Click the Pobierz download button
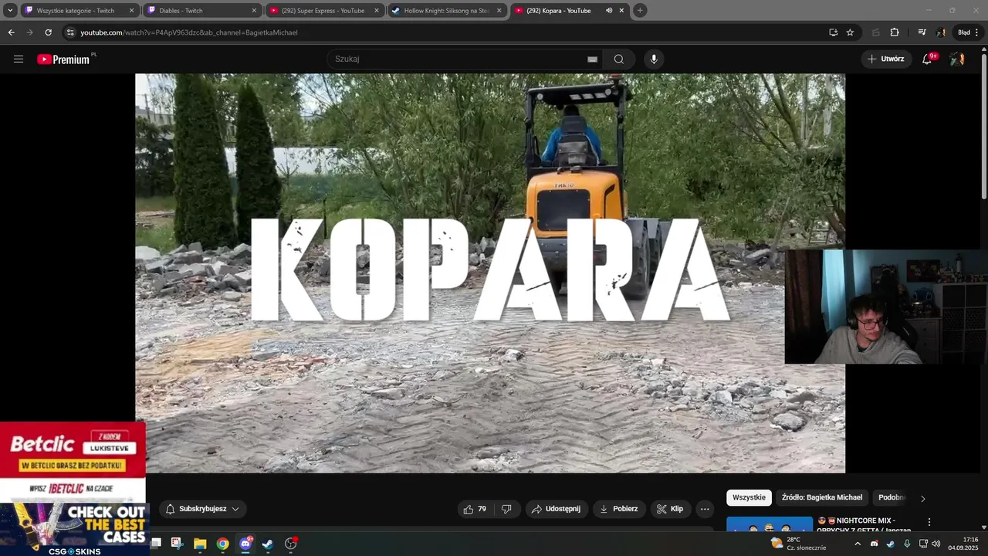 (x=618, y=509)
